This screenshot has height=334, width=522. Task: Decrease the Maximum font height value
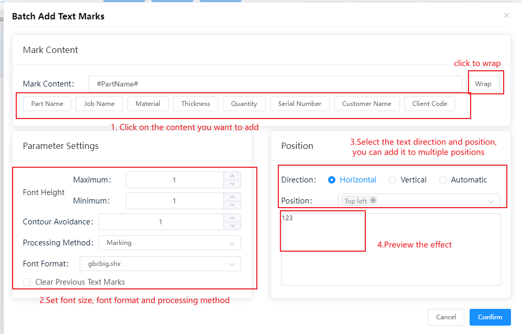pos(232,184)
